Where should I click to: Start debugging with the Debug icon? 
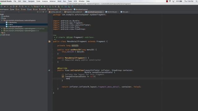(x=45, y=6)
